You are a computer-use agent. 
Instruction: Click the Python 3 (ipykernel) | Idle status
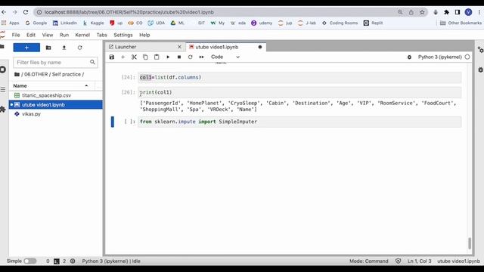click(111, 261)
